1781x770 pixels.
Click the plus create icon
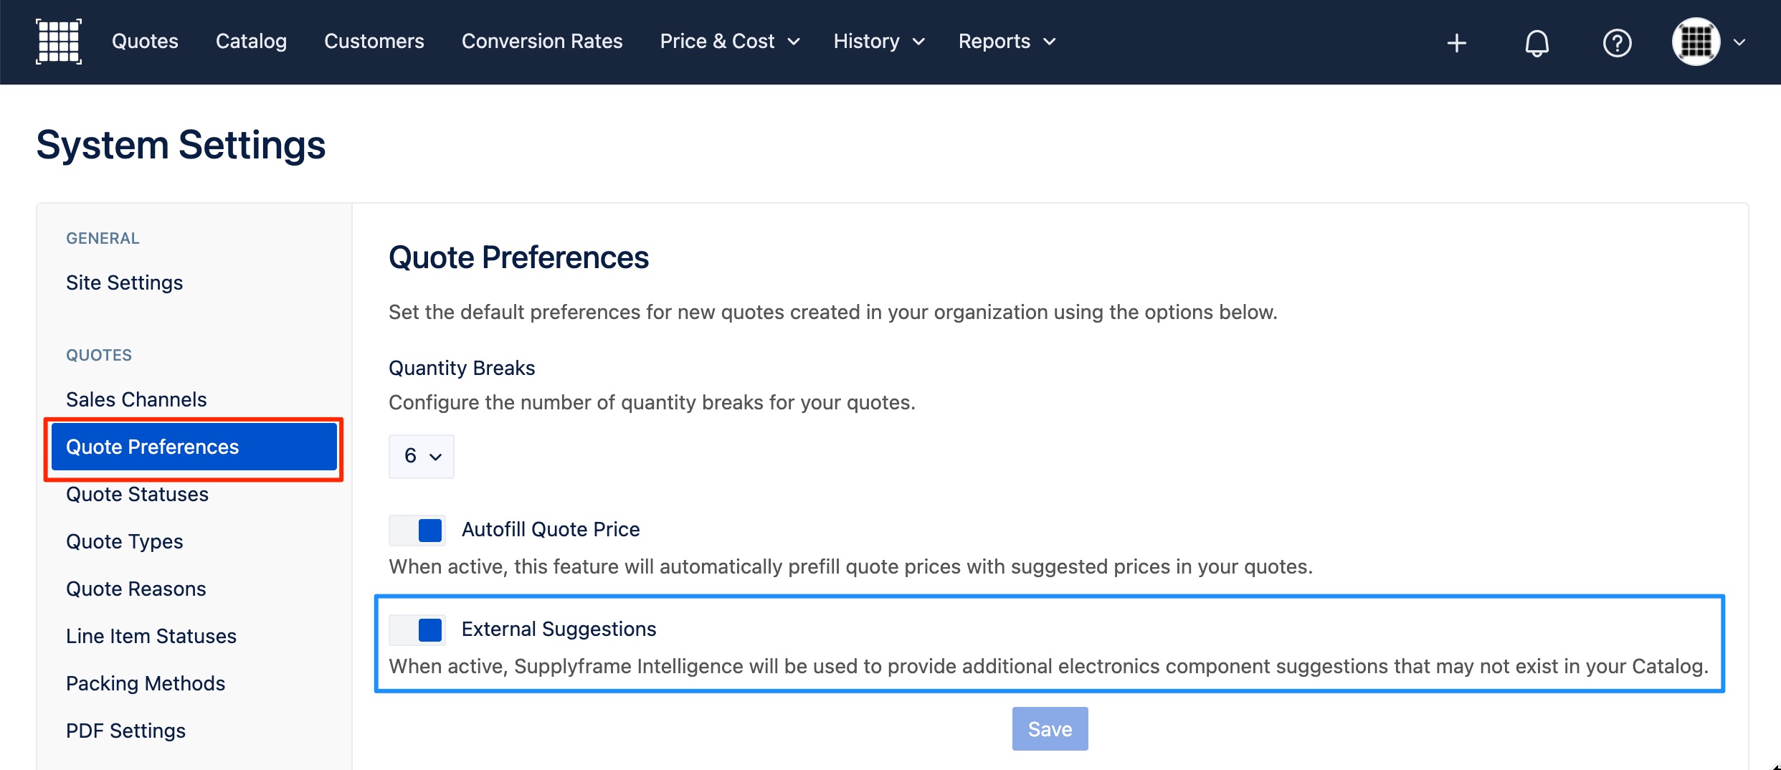click(x=1456, y=43)
